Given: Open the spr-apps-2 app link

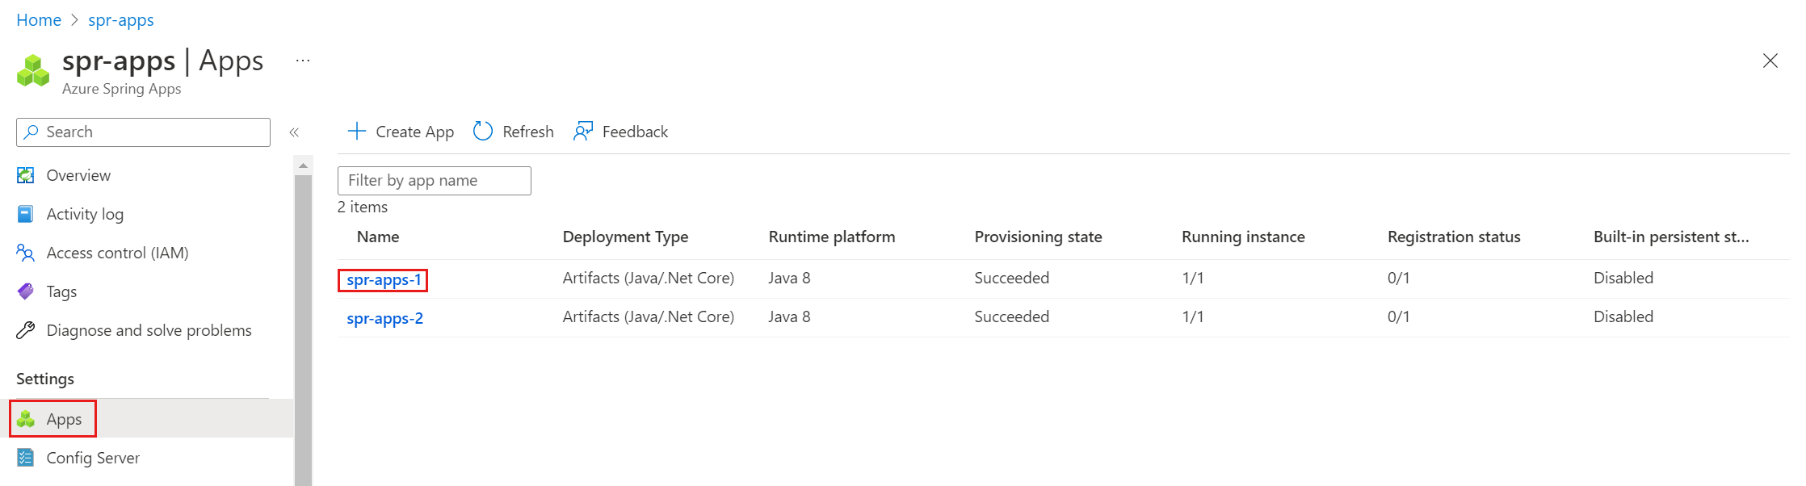Looking at the screenshot, I should (x=384, y=318).
